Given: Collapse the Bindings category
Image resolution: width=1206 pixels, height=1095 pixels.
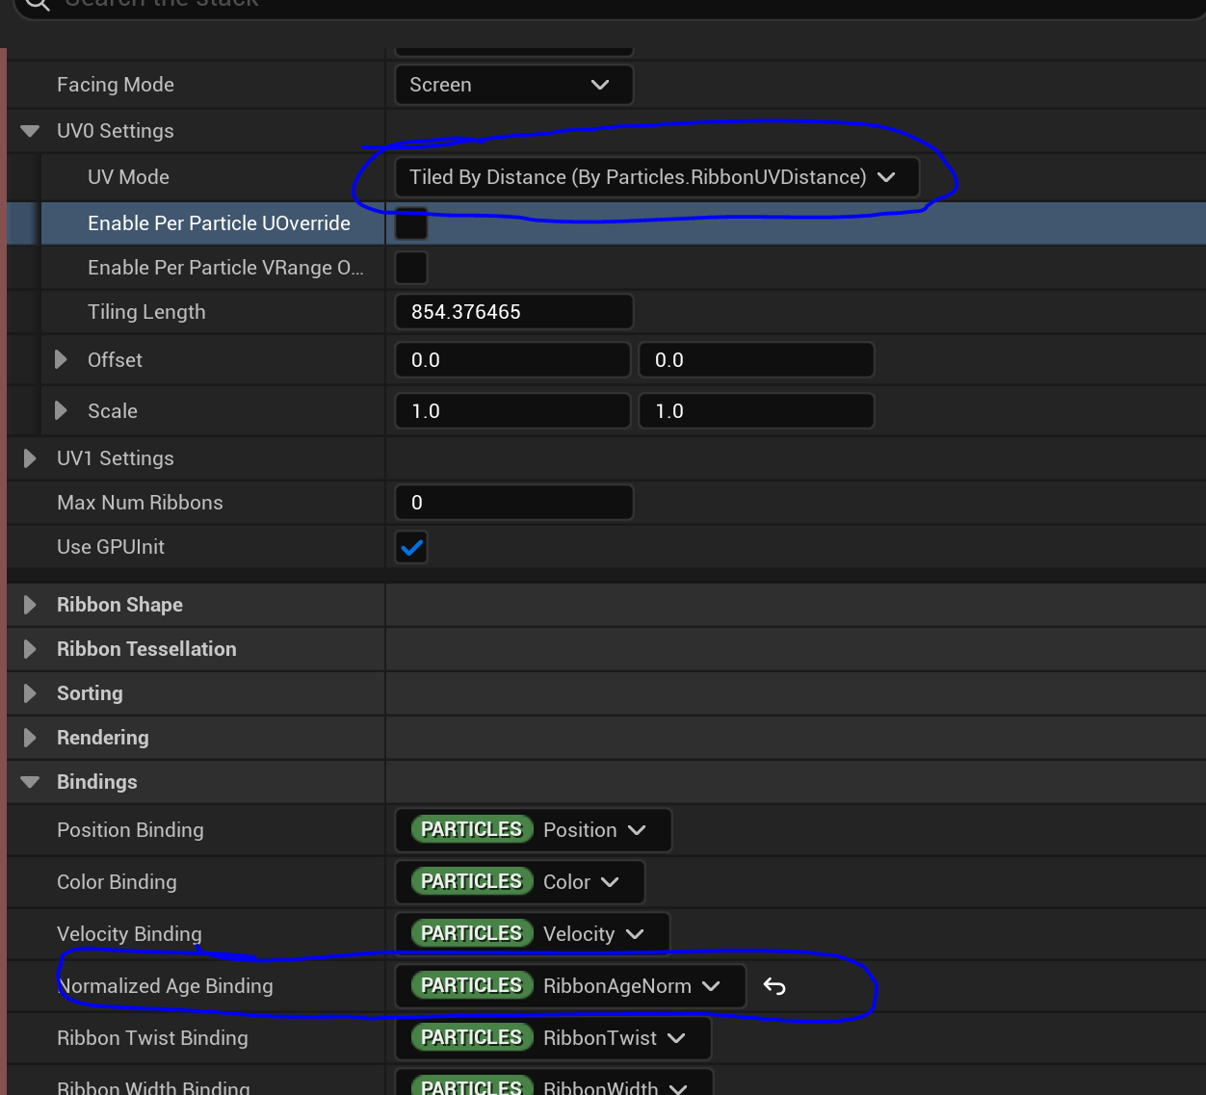Looking at the screenshot, I should pos(30,782).
